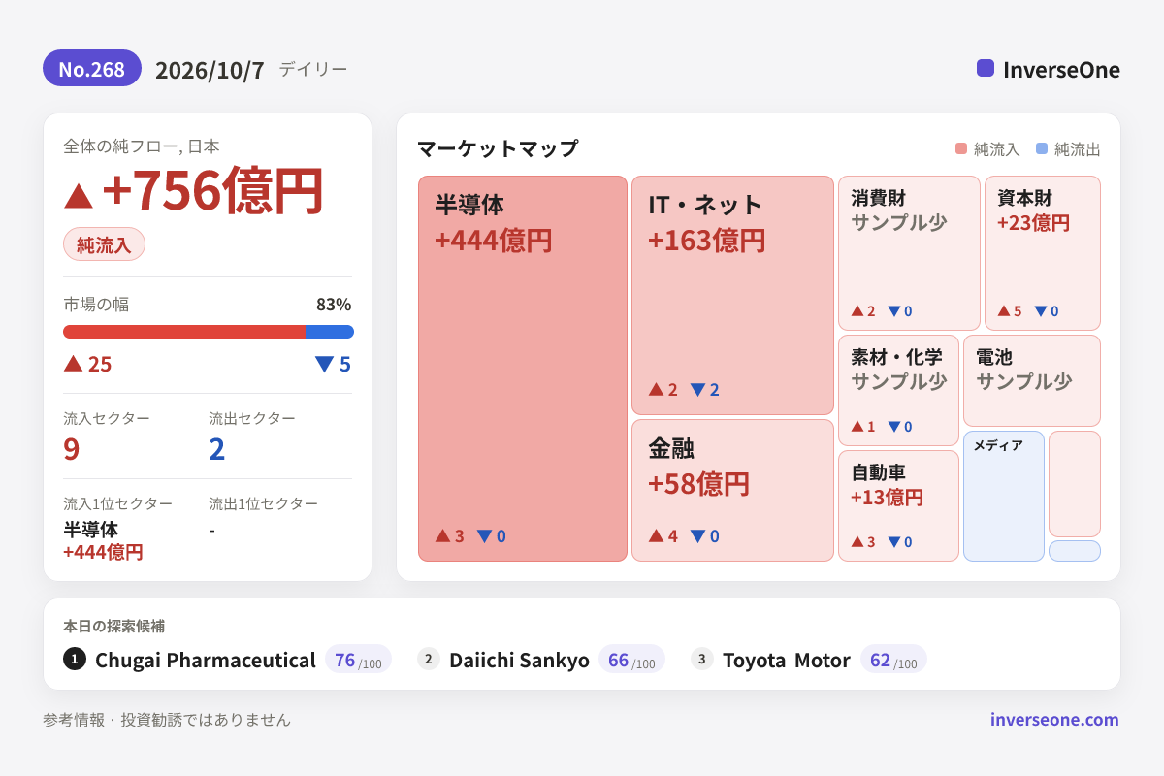Click the red up triangle in 金融 tile

point(656,535)
